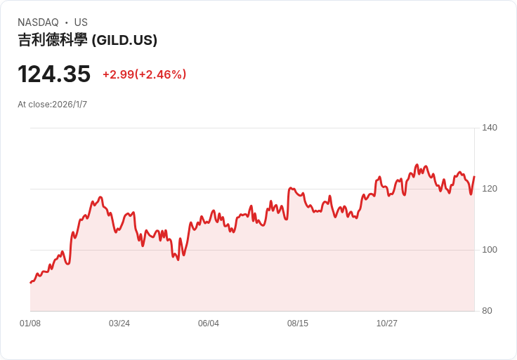
Task: Click the dot separator between NASDAQ and US
Action: click(x=66, y=22)
